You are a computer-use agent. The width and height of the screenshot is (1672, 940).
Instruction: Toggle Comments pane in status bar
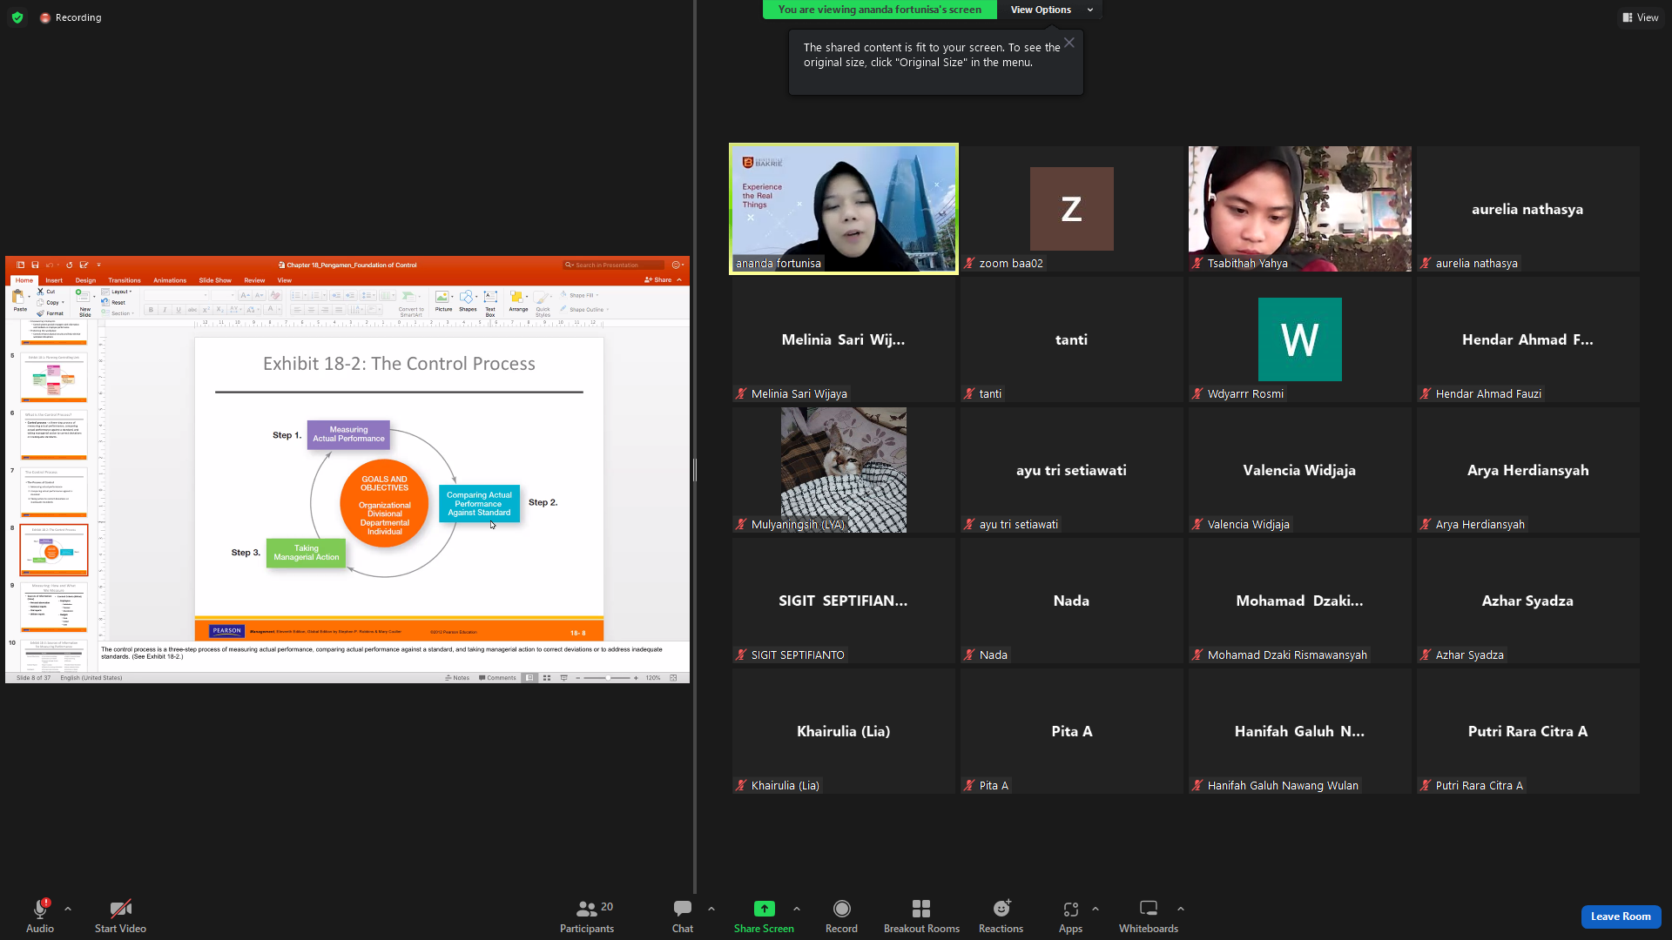(497, 678)
